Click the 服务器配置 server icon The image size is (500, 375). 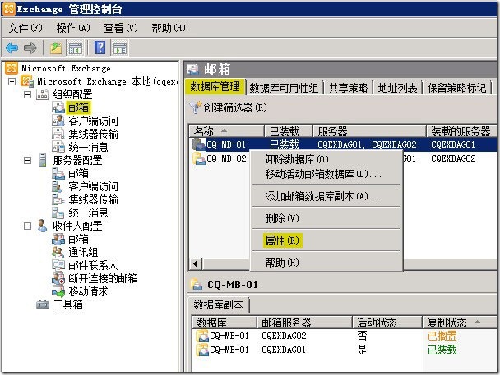[x=43, y=160]
